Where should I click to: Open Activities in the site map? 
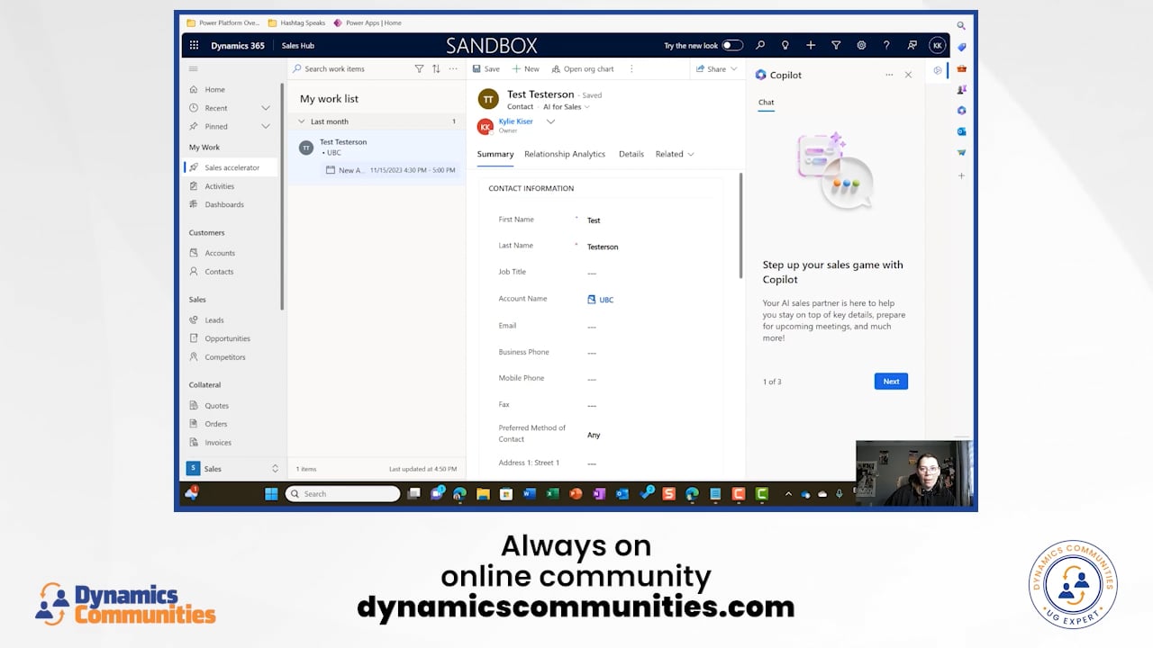[219, 186]
